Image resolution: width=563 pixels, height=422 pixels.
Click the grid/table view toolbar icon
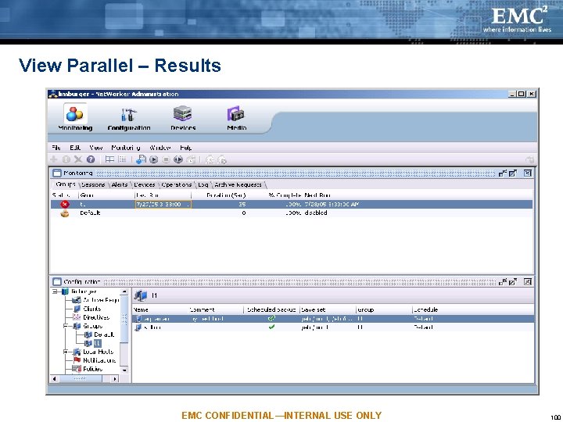tap(122, 159)
